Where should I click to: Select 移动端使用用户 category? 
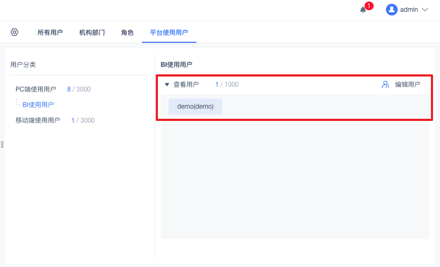(x=38, y=120)
